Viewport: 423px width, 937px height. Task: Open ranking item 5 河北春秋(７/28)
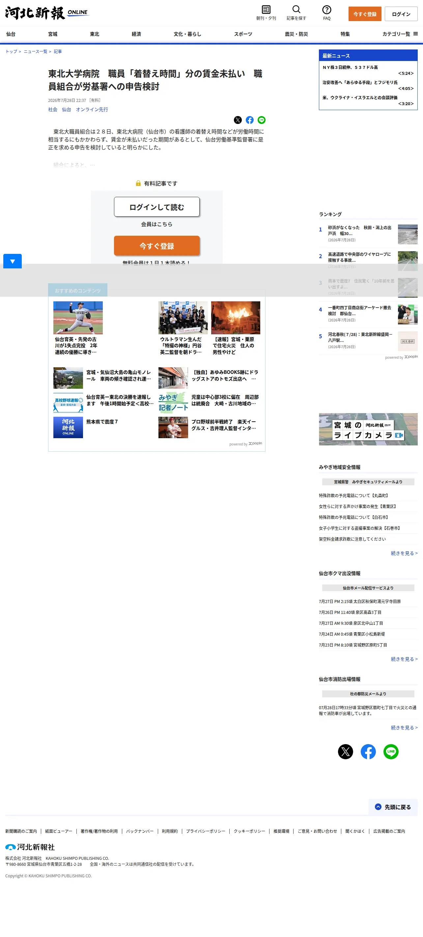tap(360, 337)
